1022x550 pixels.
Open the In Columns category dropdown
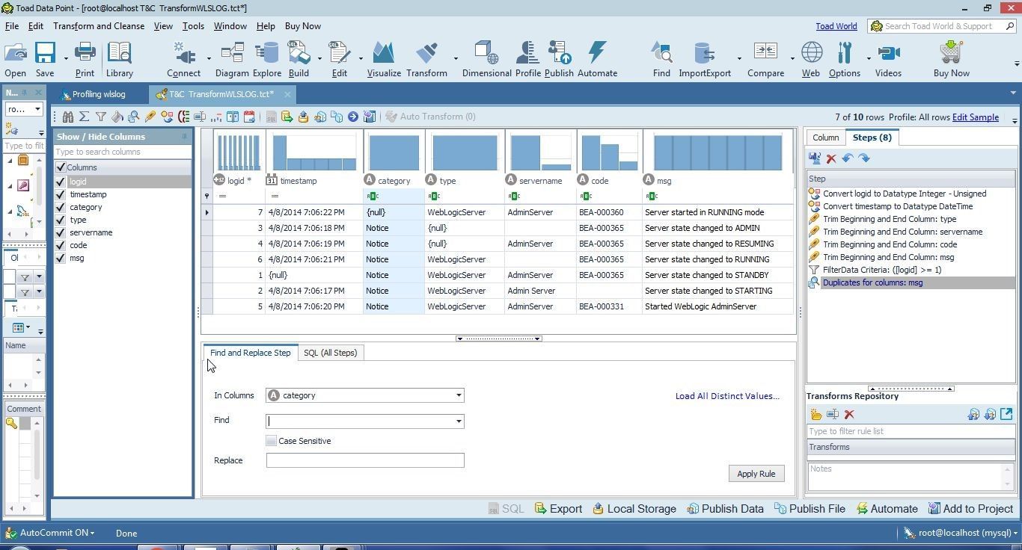click(459, 395)
